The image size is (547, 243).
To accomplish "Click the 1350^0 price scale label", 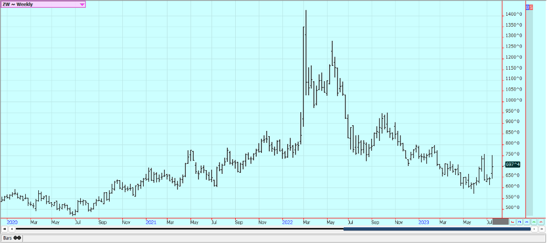I will [514, 25].
